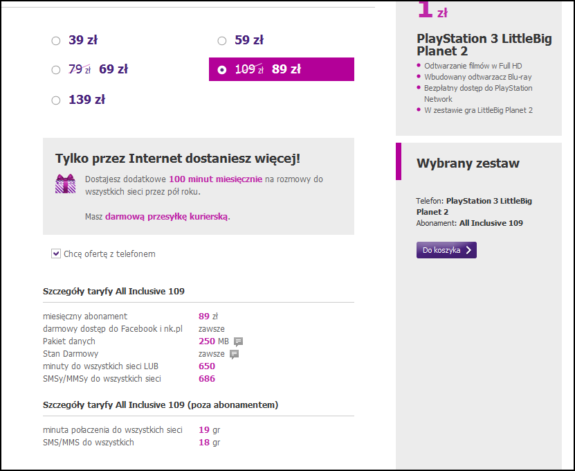Open info tooltip next to 250 MB
Screen dimensions: 575x471
(x=238, y=341)
